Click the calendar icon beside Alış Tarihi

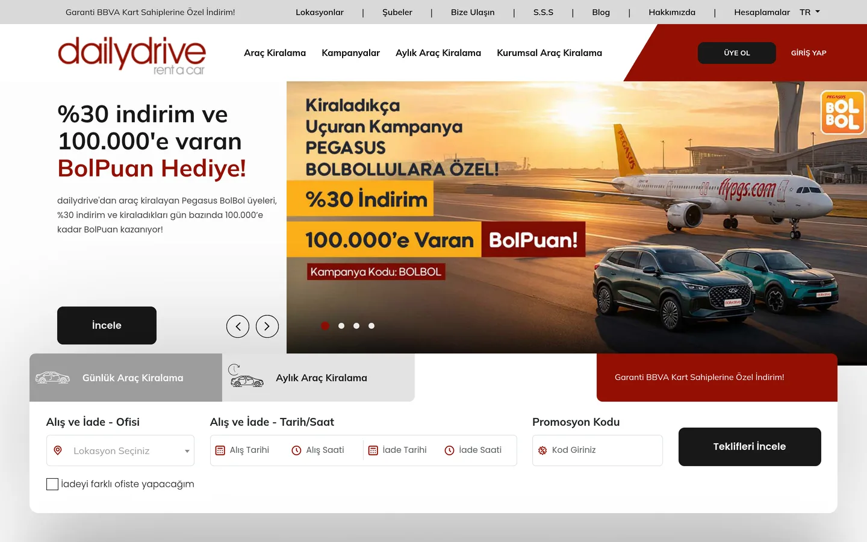point(220,450)
